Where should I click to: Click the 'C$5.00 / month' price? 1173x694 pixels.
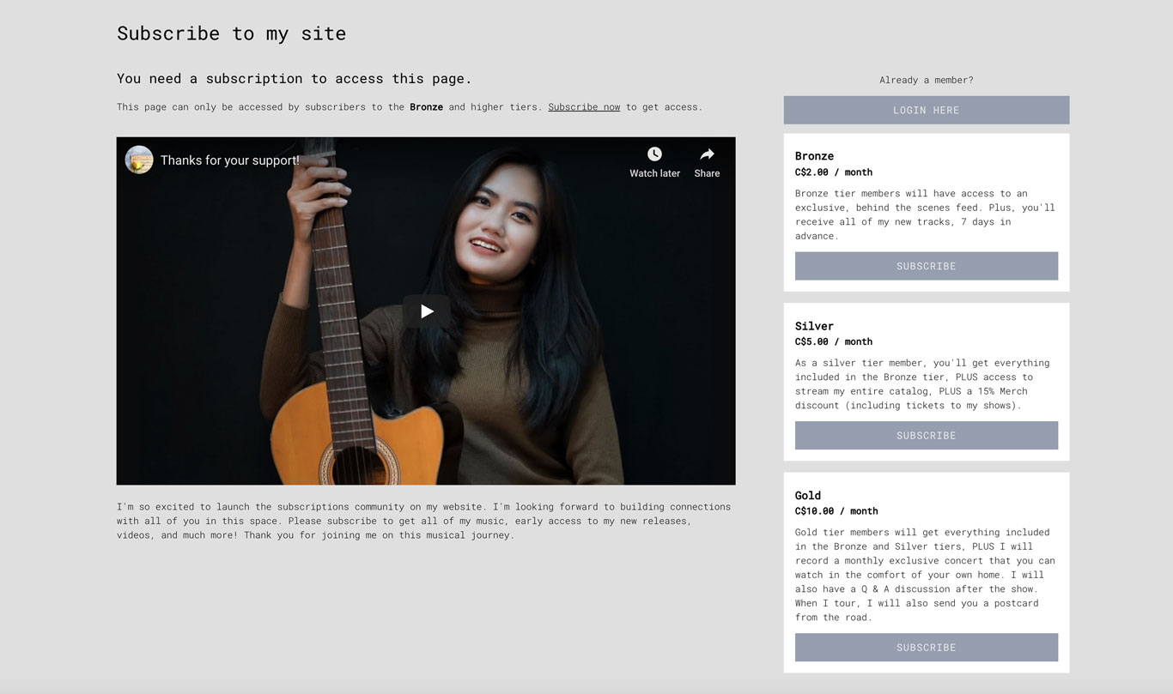pos(834,341)
